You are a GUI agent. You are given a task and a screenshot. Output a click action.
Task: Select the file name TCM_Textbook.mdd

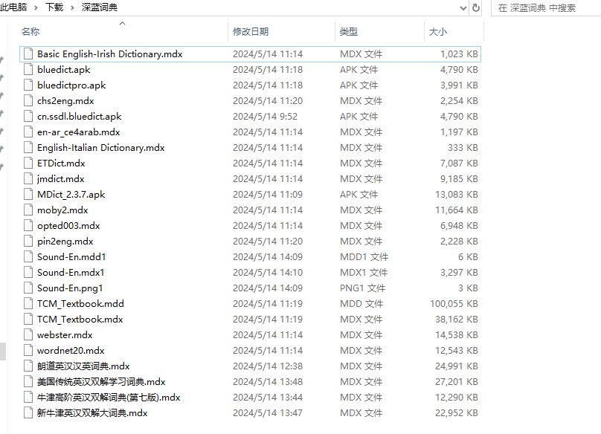(x=80, y=304)
